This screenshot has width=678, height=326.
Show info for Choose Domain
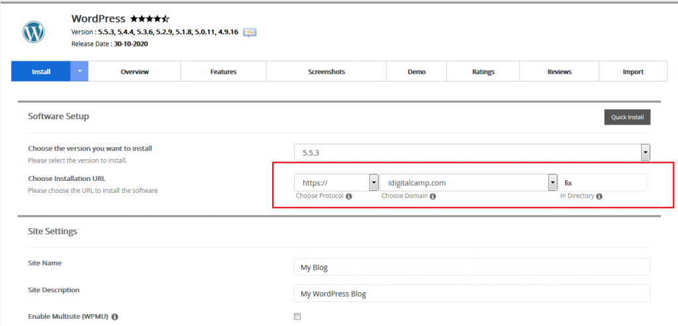tap(433, 196)
